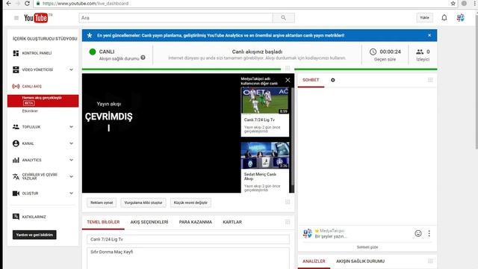478x269 pixels.
Task: Expand Oluştur section
Action: coord(71,193)
